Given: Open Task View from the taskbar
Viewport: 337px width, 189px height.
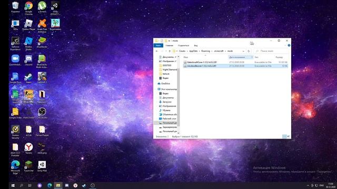Looking at the screenshot, I should (30, 185).
